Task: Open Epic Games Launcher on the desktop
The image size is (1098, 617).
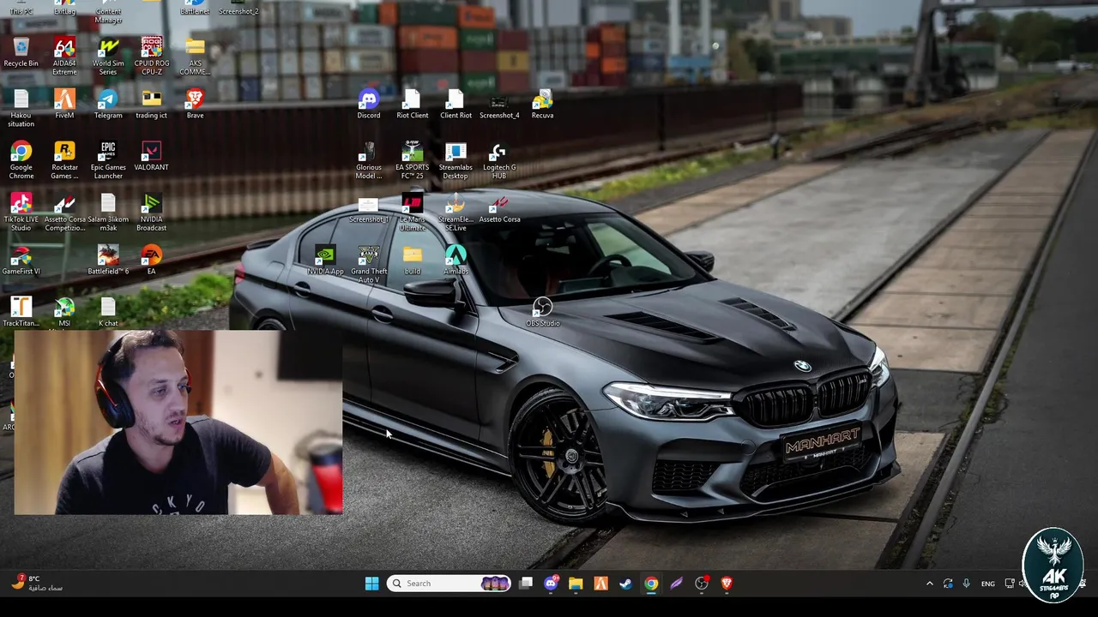Action: tap(108, 160)
